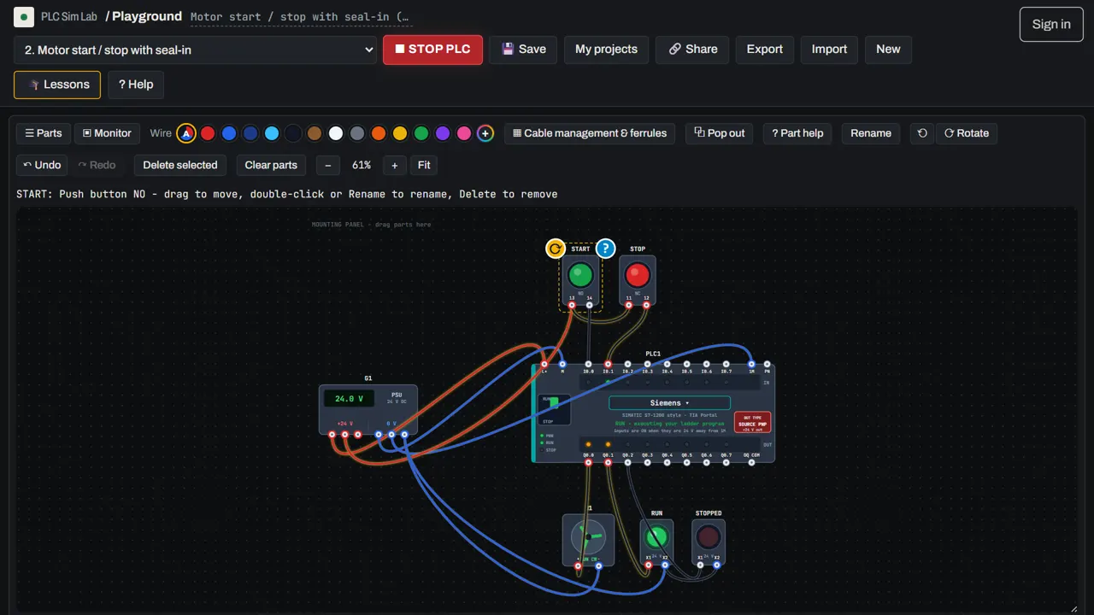The height and width of the screenshot is (615, 1094).
Task: Zoom in with the plus button
Action: coord(394,165)
